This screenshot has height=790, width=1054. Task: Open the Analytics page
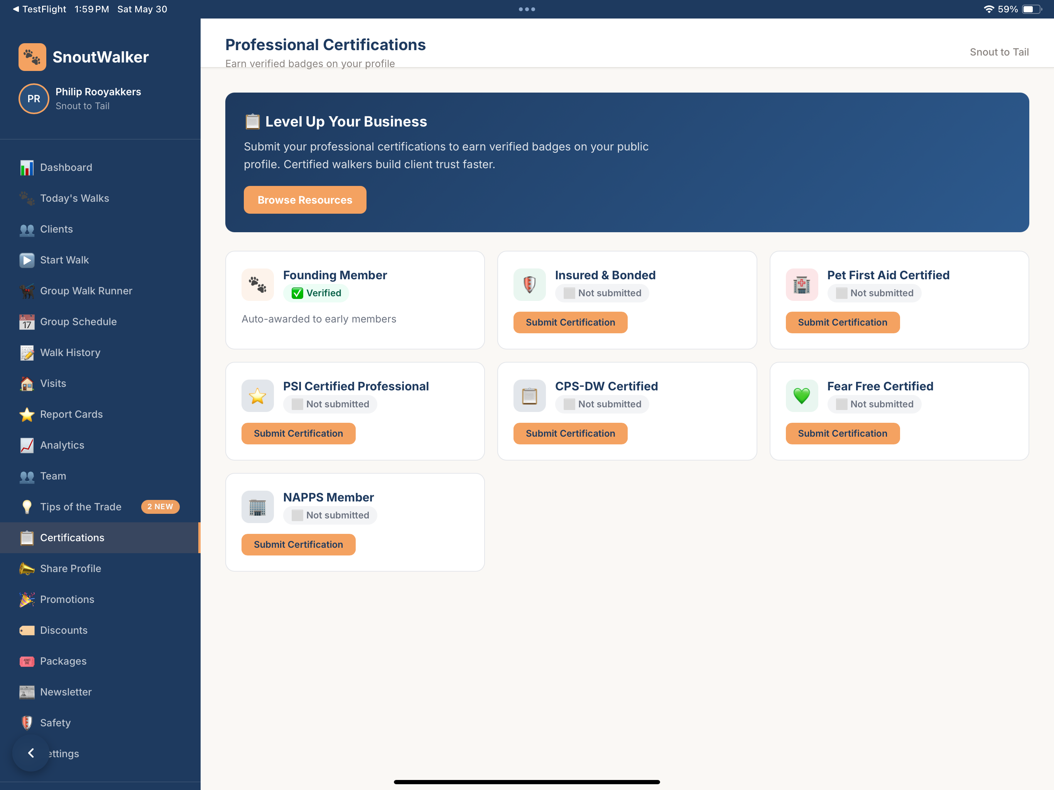(100, 446)
